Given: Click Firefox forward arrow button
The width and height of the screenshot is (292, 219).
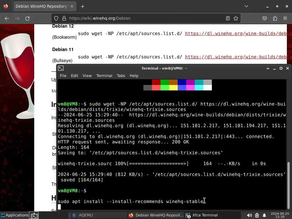Looking at the screenshot, I should (17, 18).
